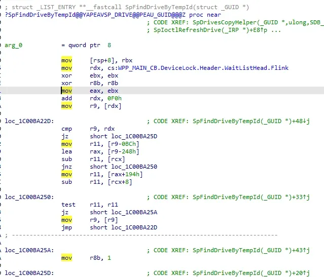This screenshot has width=324, height=277.
Task: Select operand '[rsp+8], rbx'
Action: [x=111, y=60]
